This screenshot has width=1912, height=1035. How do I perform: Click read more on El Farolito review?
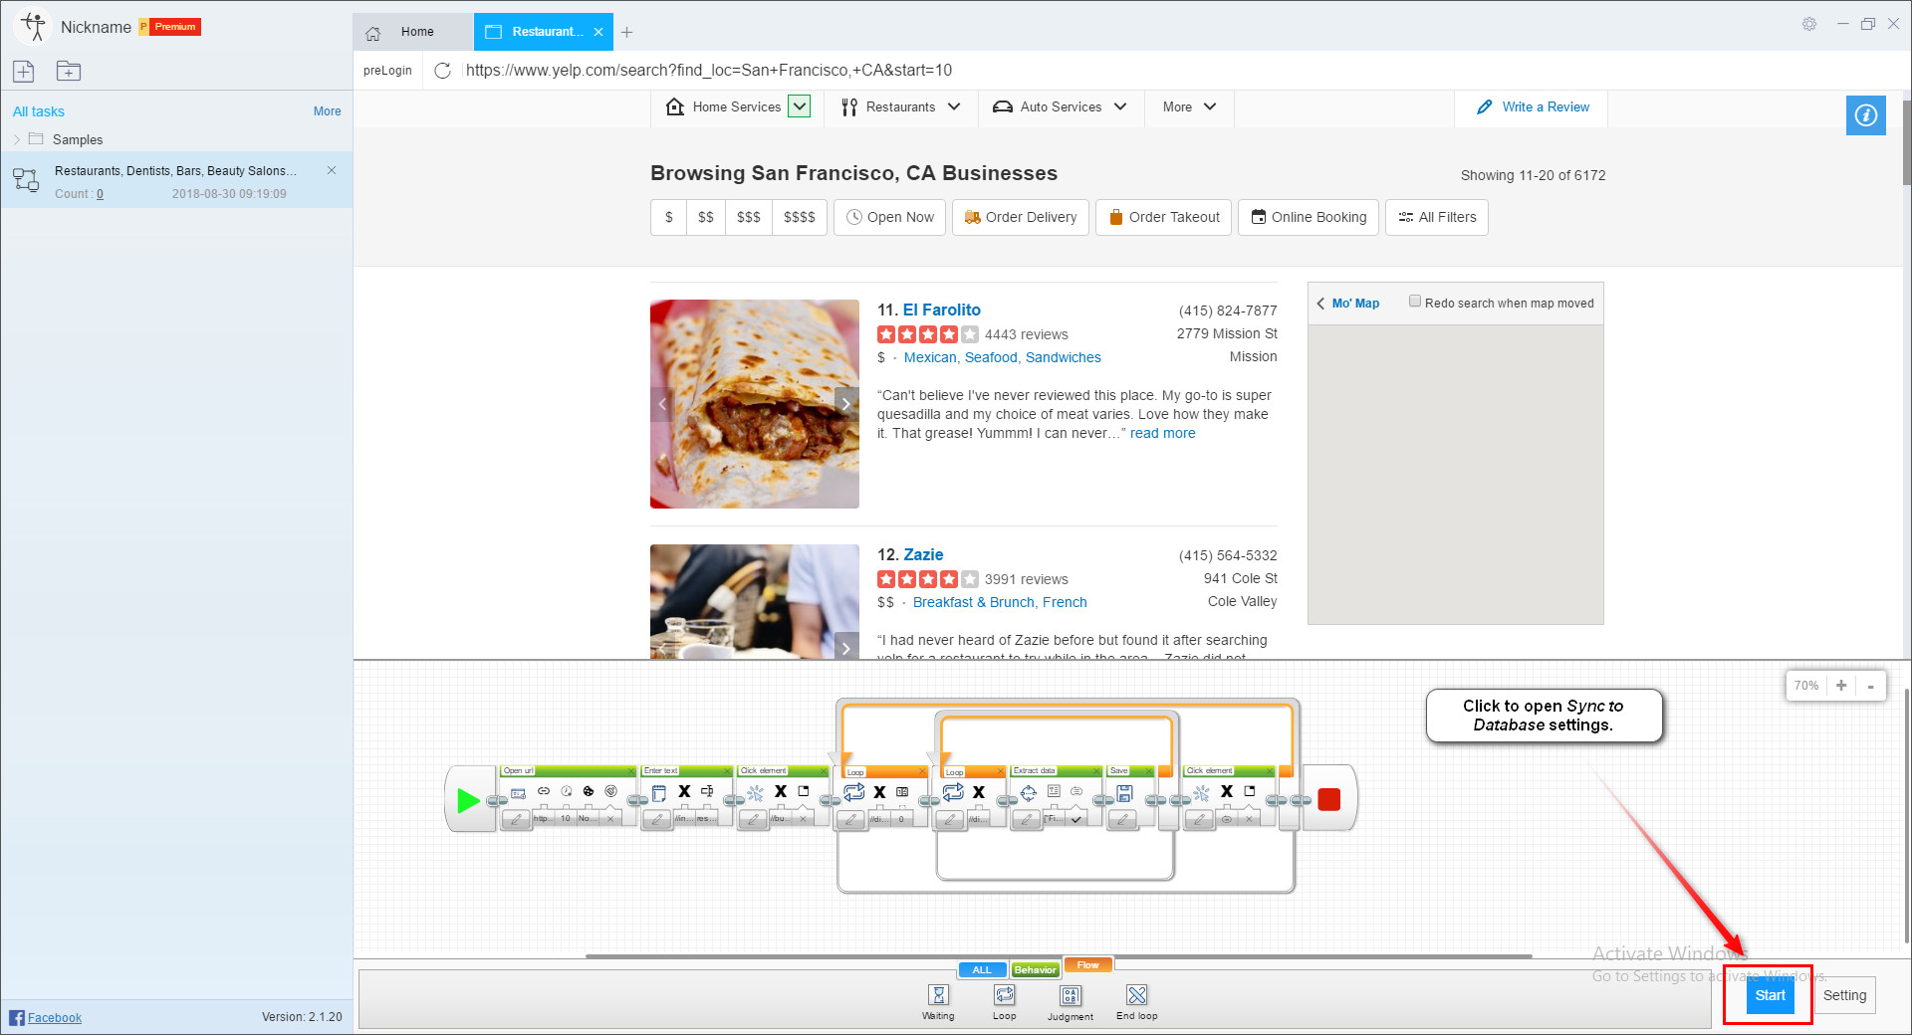(1162, 433)
